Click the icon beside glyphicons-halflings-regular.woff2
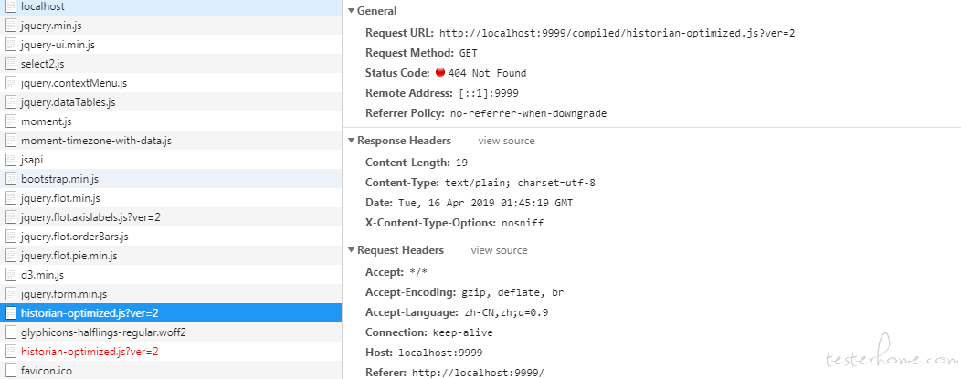The image size is (961, 379). tap(10, 332)
